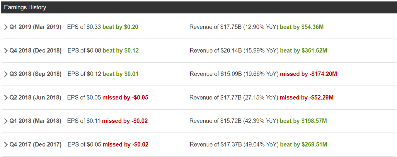Expand the Q3 2018 earnings row chevron

click(6, 74)
